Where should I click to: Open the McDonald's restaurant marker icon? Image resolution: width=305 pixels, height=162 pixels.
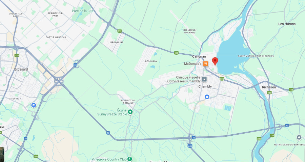[206, 63]
